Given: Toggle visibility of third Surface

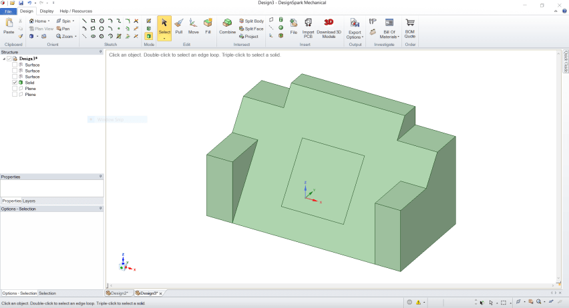Looking at the screenshot, I should pos(15,77).
